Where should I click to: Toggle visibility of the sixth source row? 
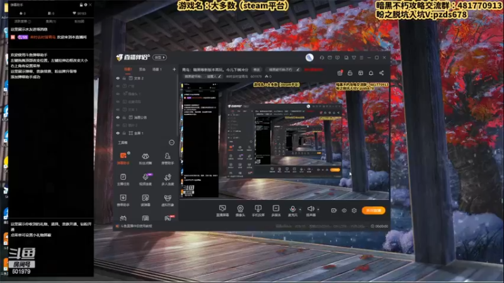118,118
